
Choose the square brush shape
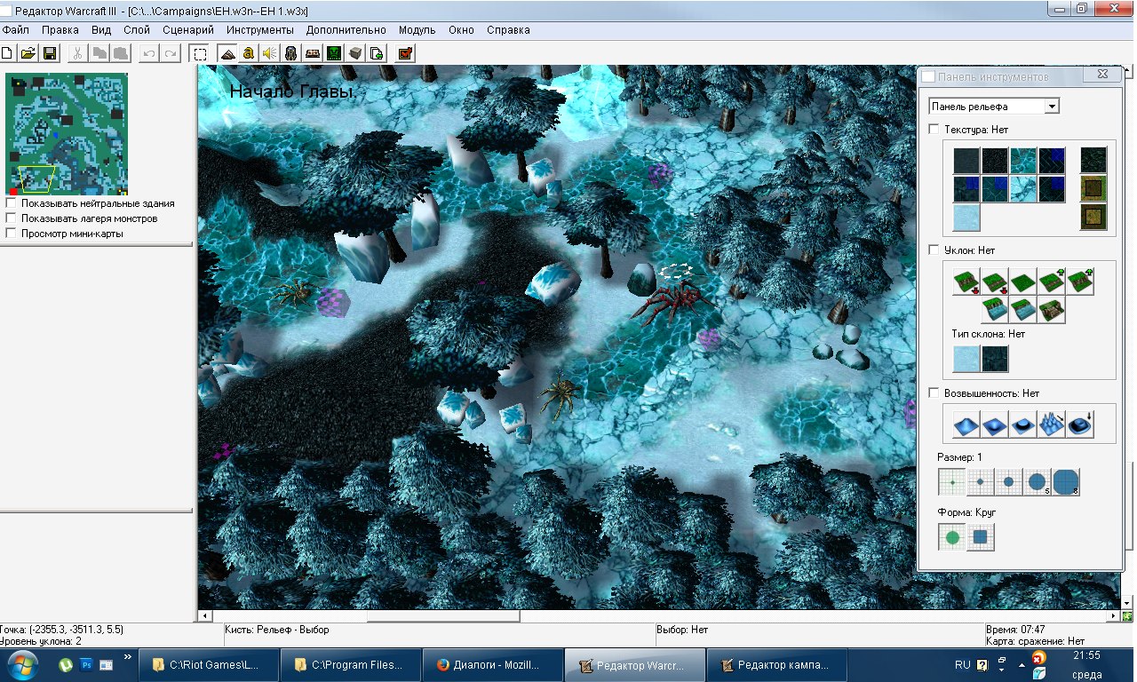click(x=981, y=537)
